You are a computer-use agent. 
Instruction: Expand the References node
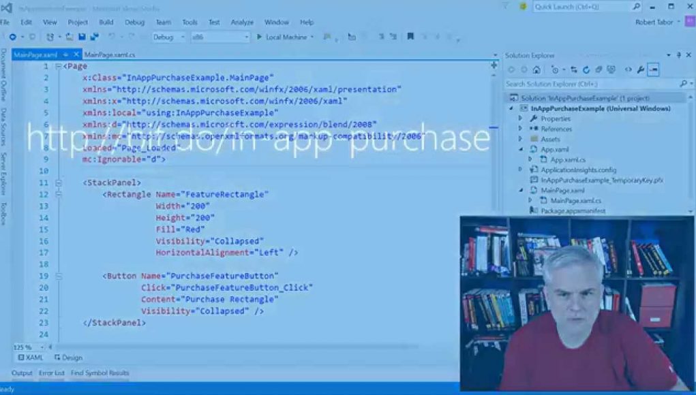[x=520, y=129]
